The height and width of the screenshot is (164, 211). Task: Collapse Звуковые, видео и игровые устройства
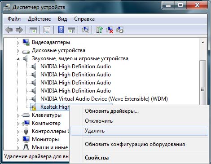point(18,59)
